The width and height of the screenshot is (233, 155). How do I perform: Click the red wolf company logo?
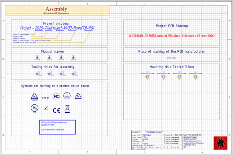pos(220,142)
